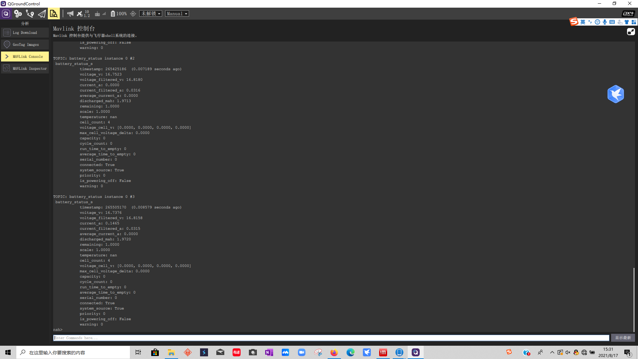Click the GPS satellite status icon
This screenshot has width=638, height=359.
click(x=80, y=14)
